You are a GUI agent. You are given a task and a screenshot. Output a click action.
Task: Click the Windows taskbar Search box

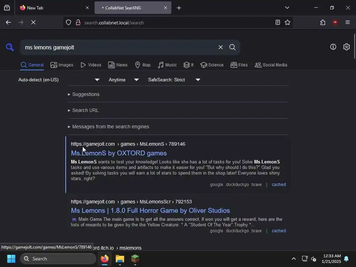tap(58, 259)
